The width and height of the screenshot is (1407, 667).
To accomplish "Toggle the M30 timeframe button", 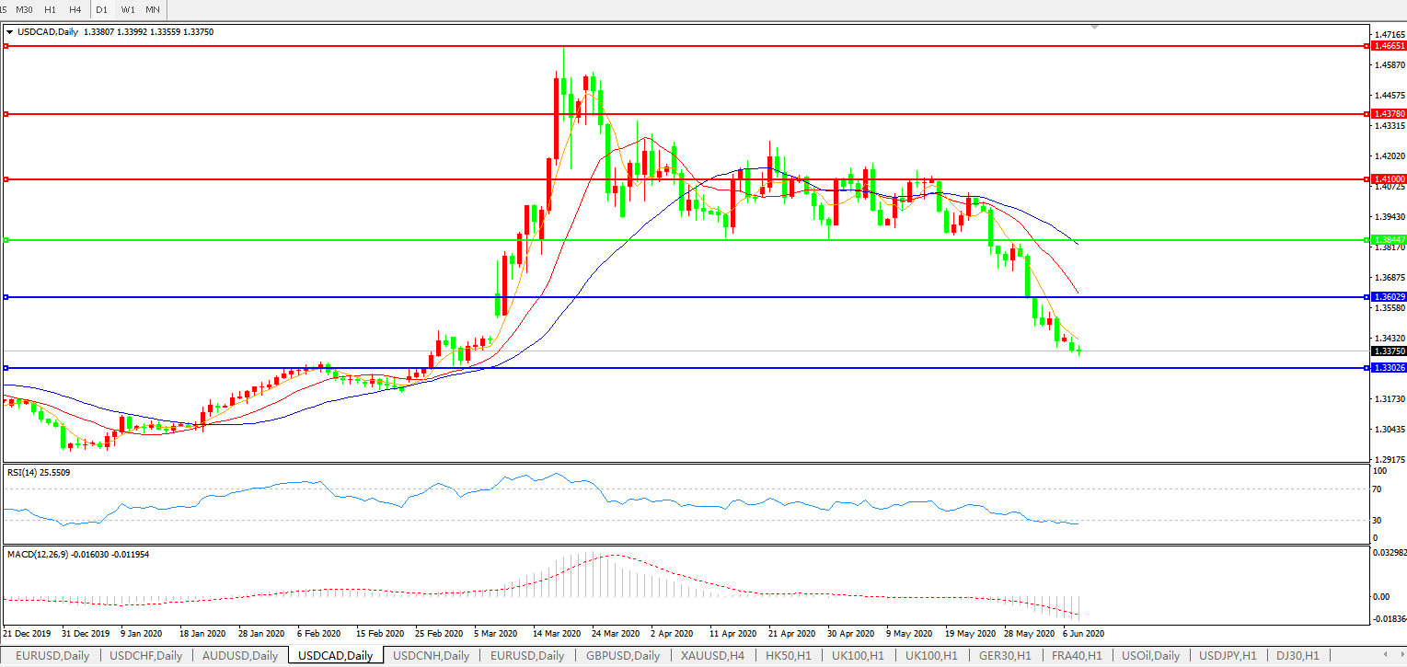I will [x=24, y=9].
